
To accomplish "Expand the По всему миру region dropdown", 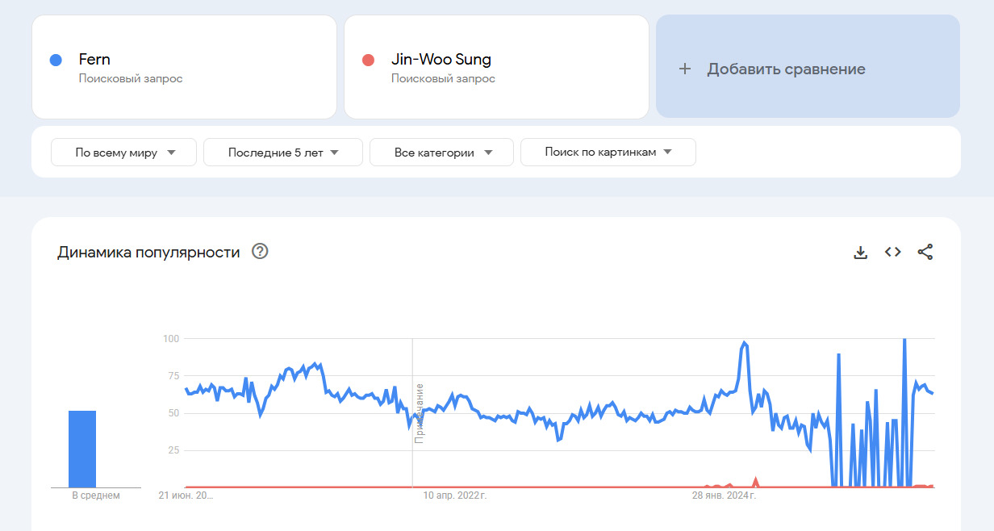I will (124, 152).
